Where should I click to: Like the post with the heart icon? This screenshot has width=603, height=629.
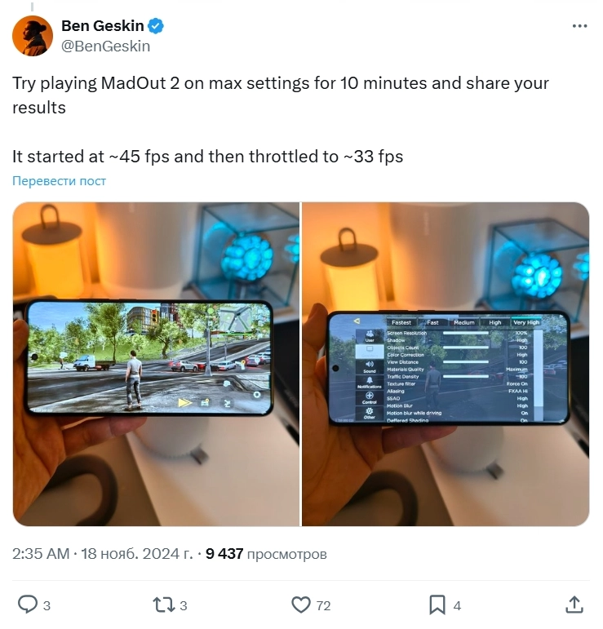coord(301,605)
